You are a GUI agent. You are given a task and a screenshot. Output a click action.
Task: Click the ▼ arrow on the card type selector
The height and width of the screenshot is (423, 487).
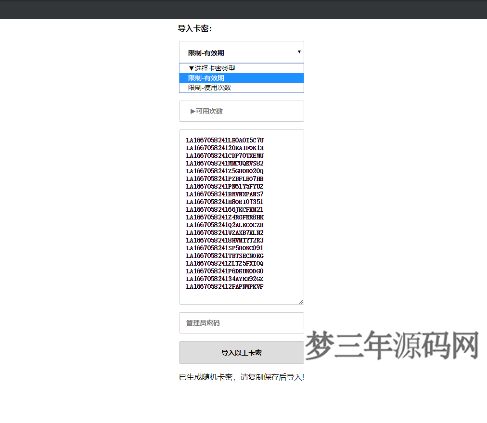299,51
